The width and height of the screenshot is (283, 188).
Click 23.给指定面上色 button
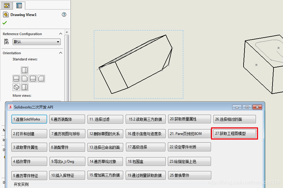[x=189, y=161]
